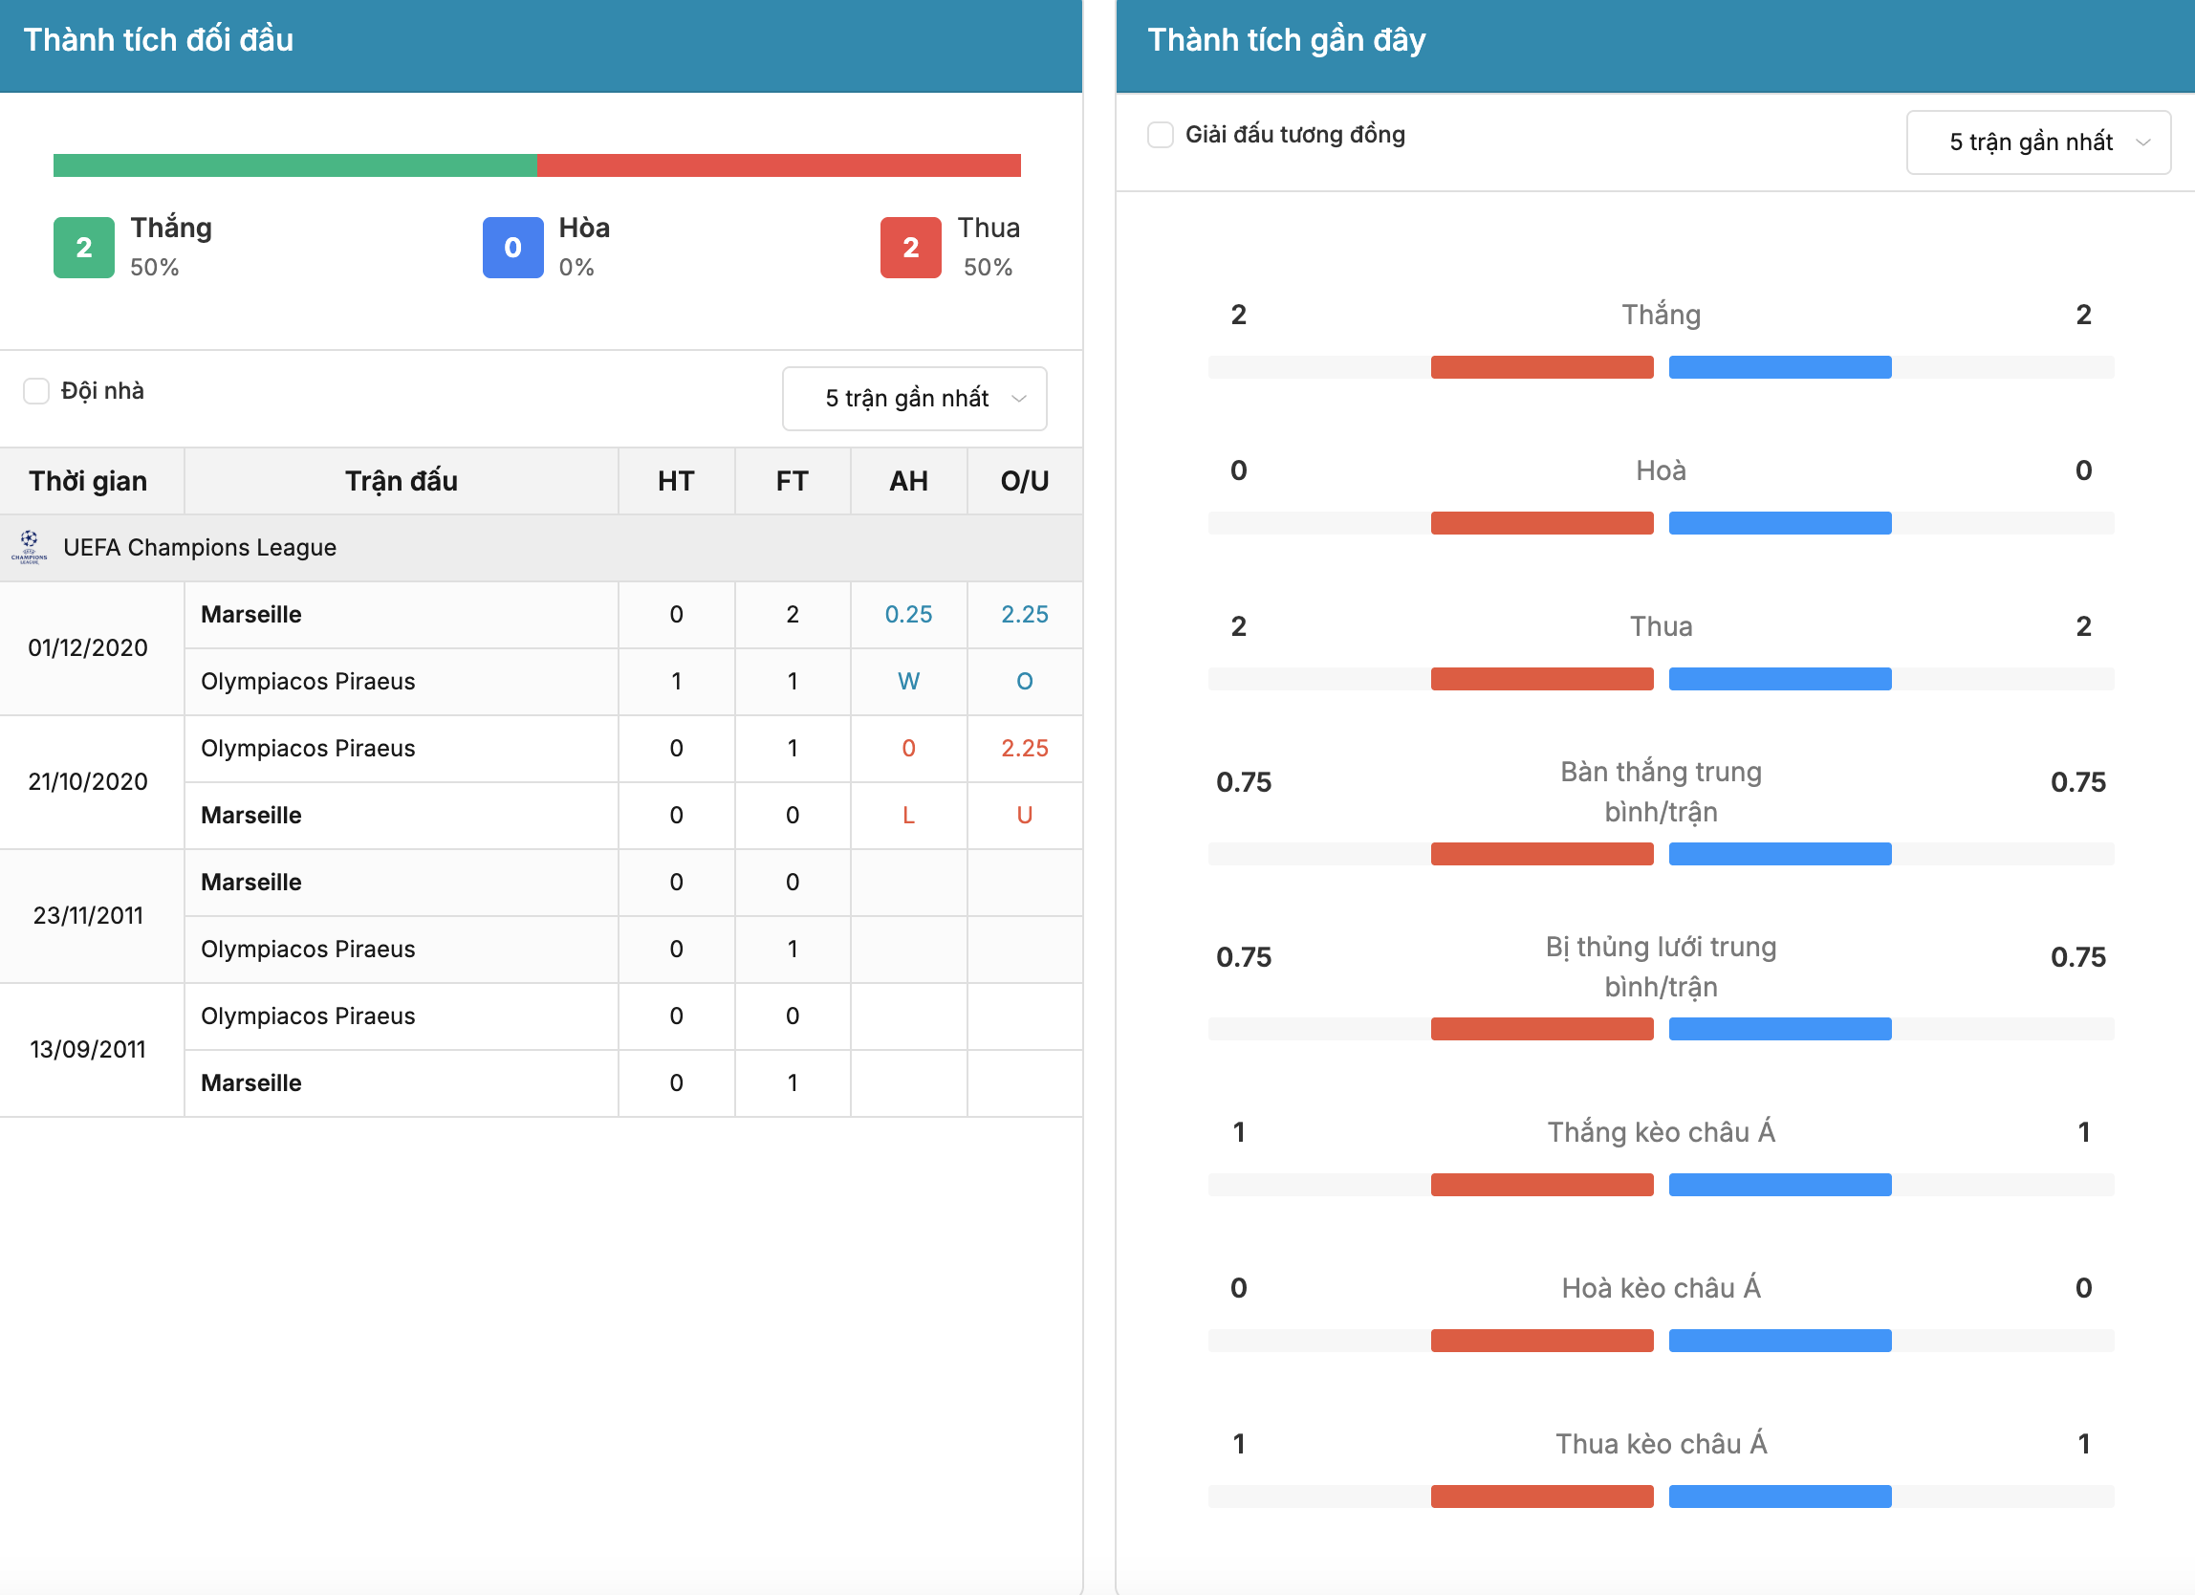Click the blue bar under Hoà stat
This screenshot has width=2195, height=1595.
click(1781, 523)
